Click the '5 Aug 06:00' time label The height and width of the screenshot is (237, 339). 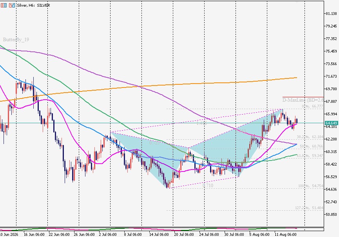(259, 235)
